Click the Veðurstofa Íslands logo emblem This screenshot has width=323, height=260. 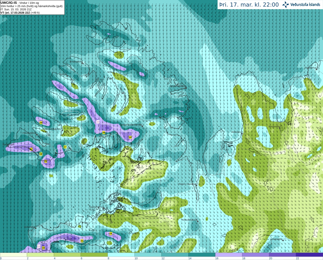pyautogui.click(x=286, y=5)
